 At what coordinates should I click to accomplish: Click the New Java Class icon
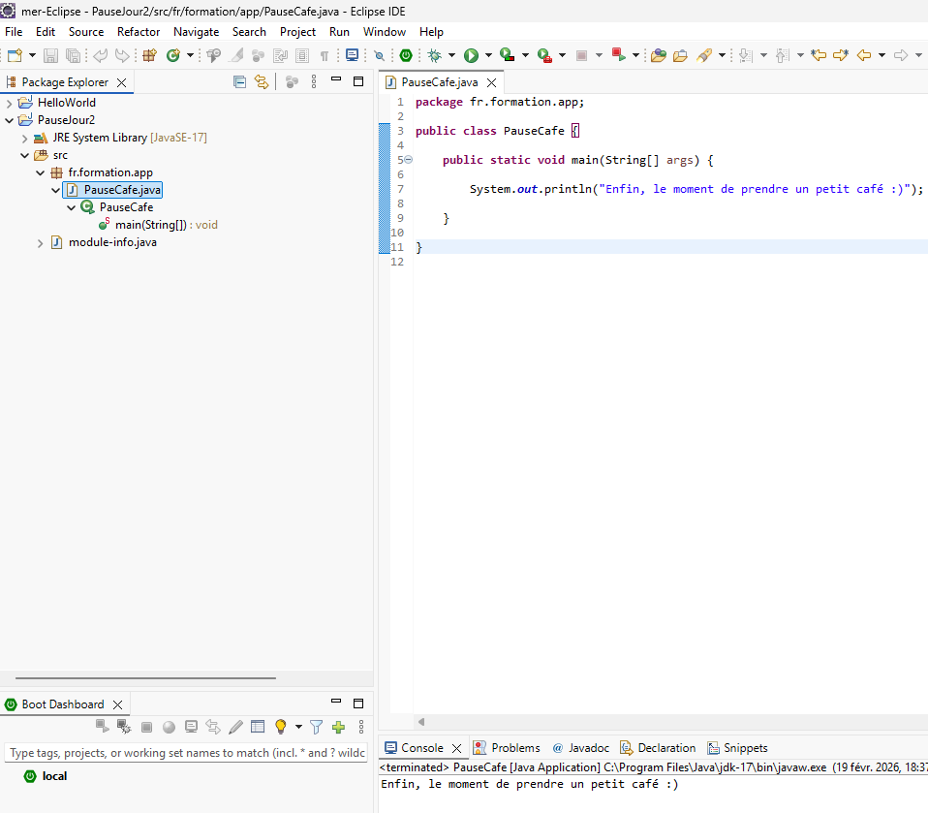(x=174, y=56)
